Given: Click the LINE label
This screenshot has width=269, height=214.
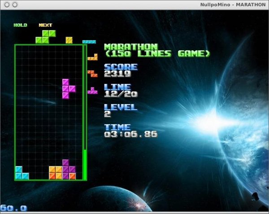Looking at the screenshot, I should click(117, 87).
